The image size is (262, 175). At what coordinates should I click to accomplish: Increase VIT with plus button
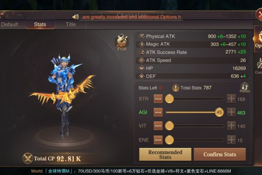(231, 126)
